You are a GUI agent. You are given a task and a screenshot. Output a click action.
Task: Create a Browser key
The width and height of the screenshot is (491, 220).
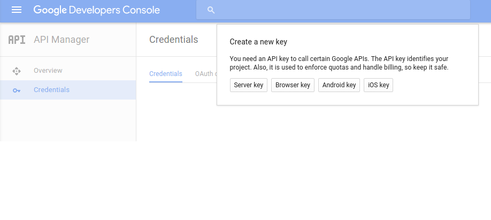293,85
